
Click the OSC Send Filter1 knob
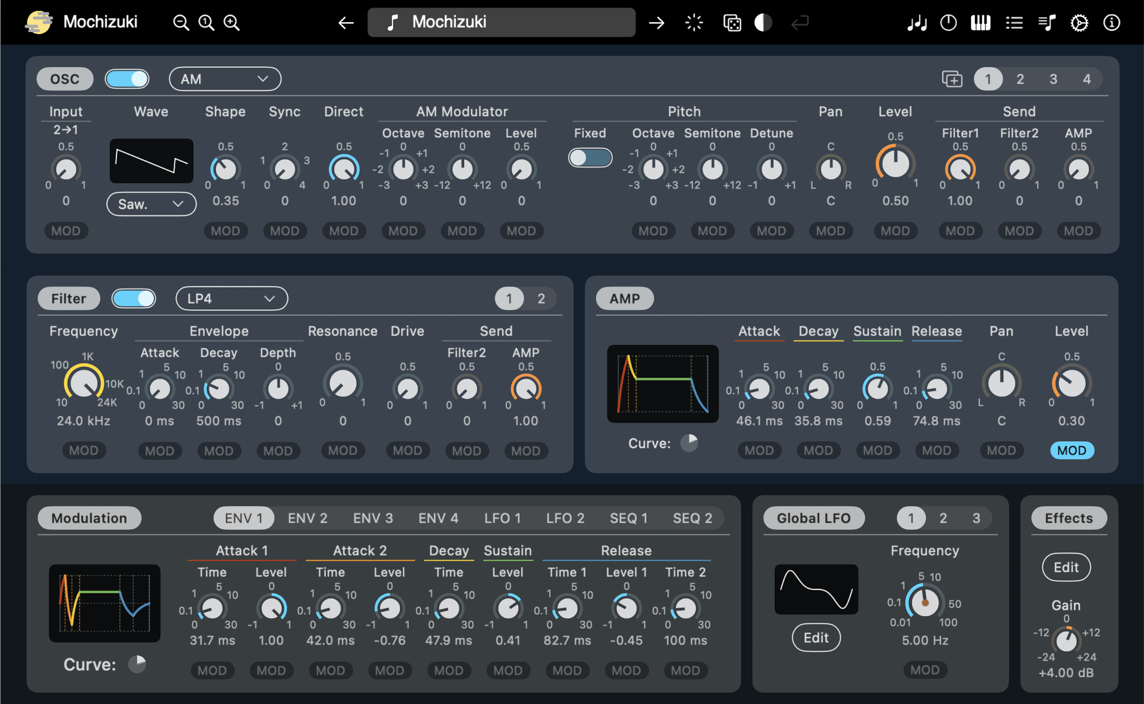tap(960, 169)
